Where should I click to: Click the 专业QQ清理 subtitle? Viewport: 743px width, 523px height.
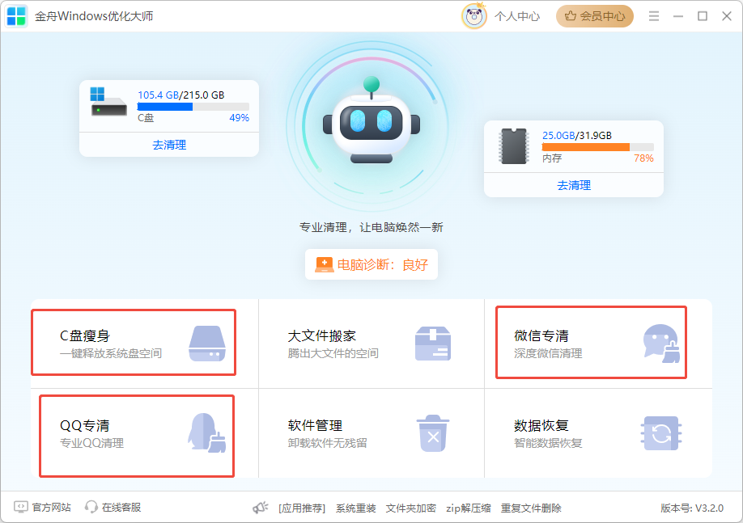[92, 444]
